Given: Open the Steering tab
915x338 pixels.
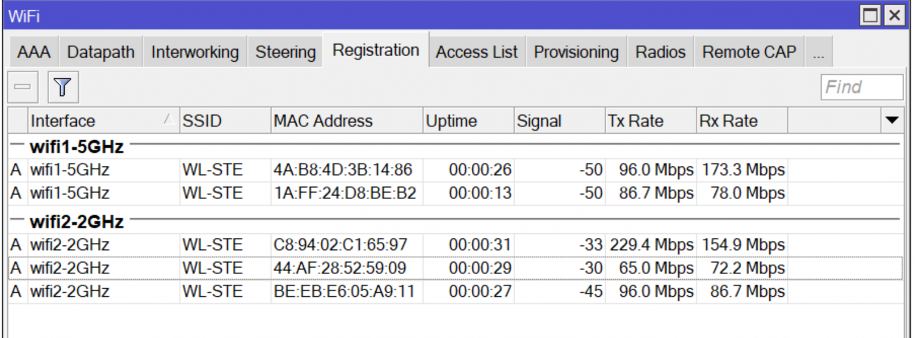Looking at the screenshot, I should pos(285,52).
